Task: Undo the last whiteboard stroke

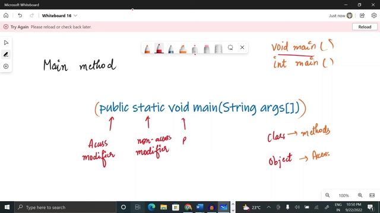Action: click(x=20, y=15)
